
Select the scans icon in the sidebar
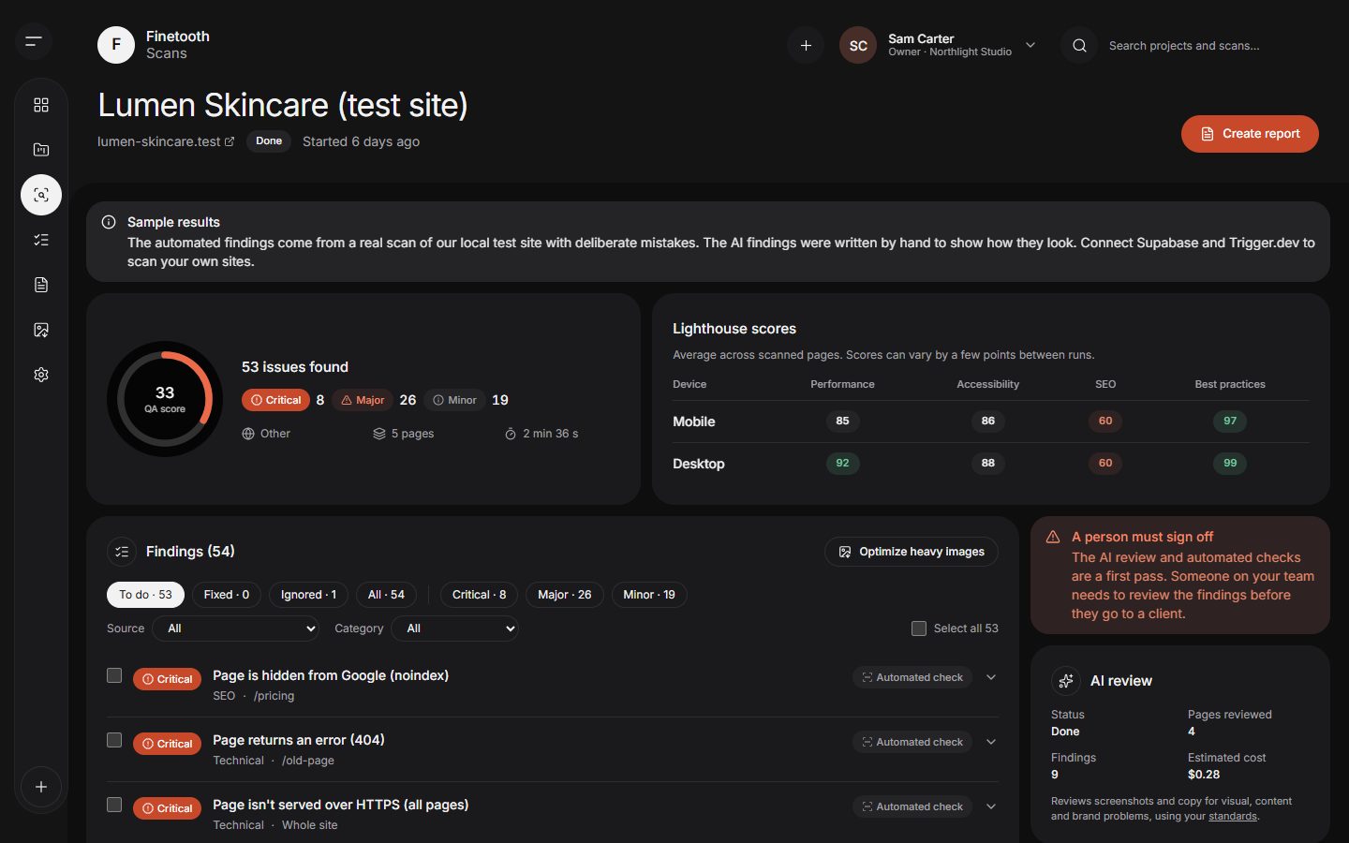41,195
